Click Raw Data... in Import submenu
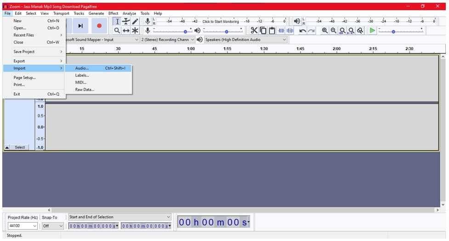449x241 pixels. (85, 90)
